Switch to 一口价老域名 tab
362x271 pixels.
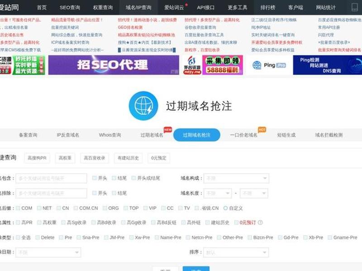coord(244,135)
